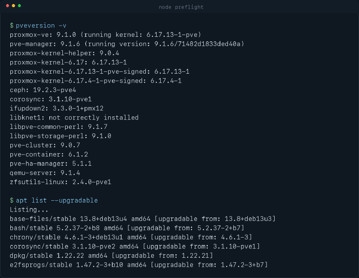Click the 'apt list --upgradable' command

coord(57,200)
